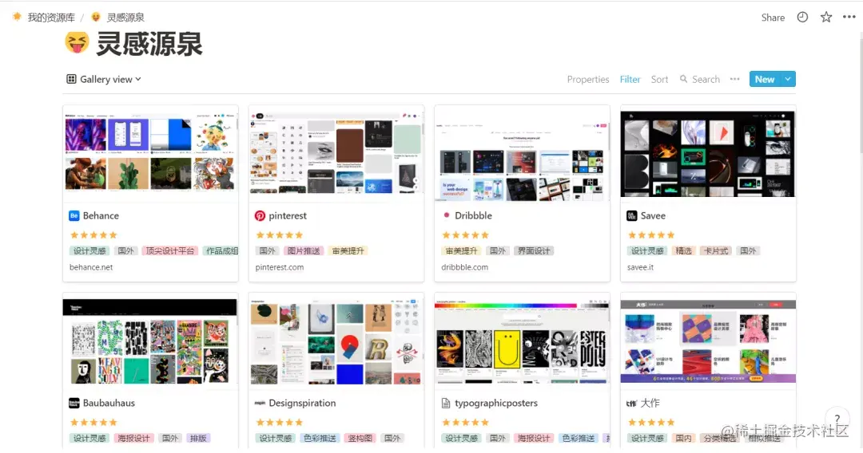Click the Dribbble pink dot icon
The image size is (863, 453).
pyautogui.click(x=447, y=215)
